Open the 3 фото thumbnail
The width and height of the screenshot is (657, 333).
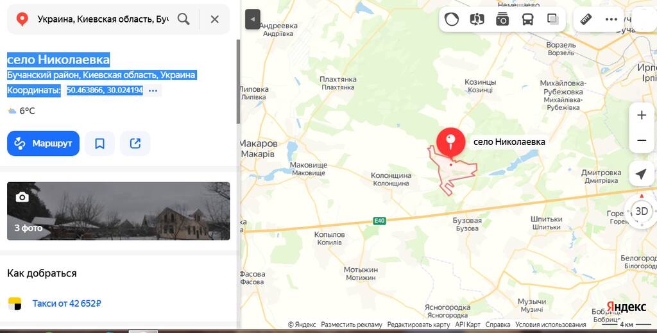[118, 211]
